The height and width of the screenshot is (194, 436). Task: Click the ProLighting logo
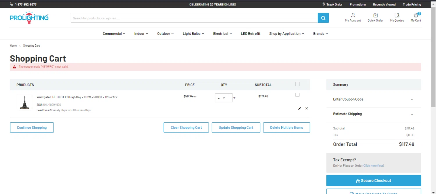pyautogui.click(x=29, y=18)
